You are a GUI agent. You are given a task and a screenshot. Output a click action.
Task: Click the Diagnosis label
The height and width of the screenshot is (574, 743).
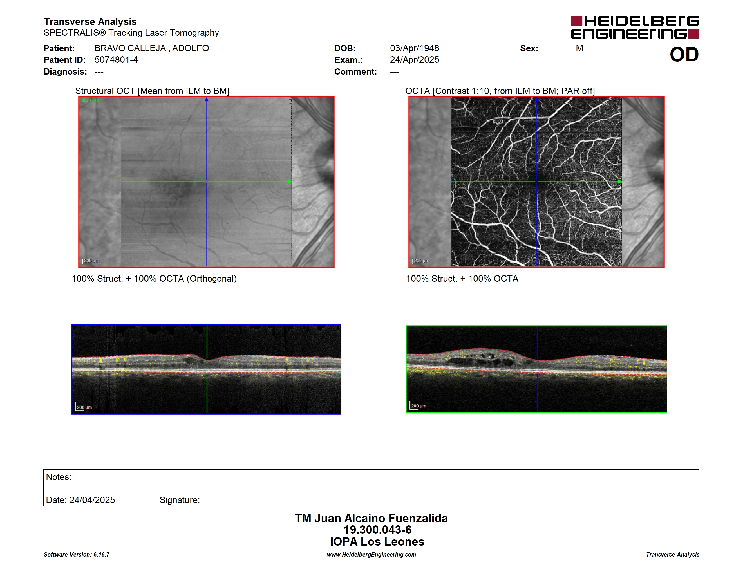click(65, 72)
